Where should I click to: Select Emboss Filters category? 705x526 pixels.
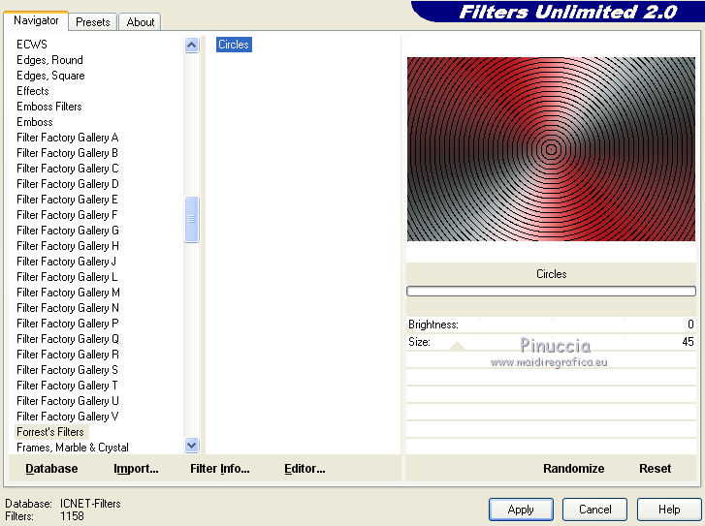(49, 107)
